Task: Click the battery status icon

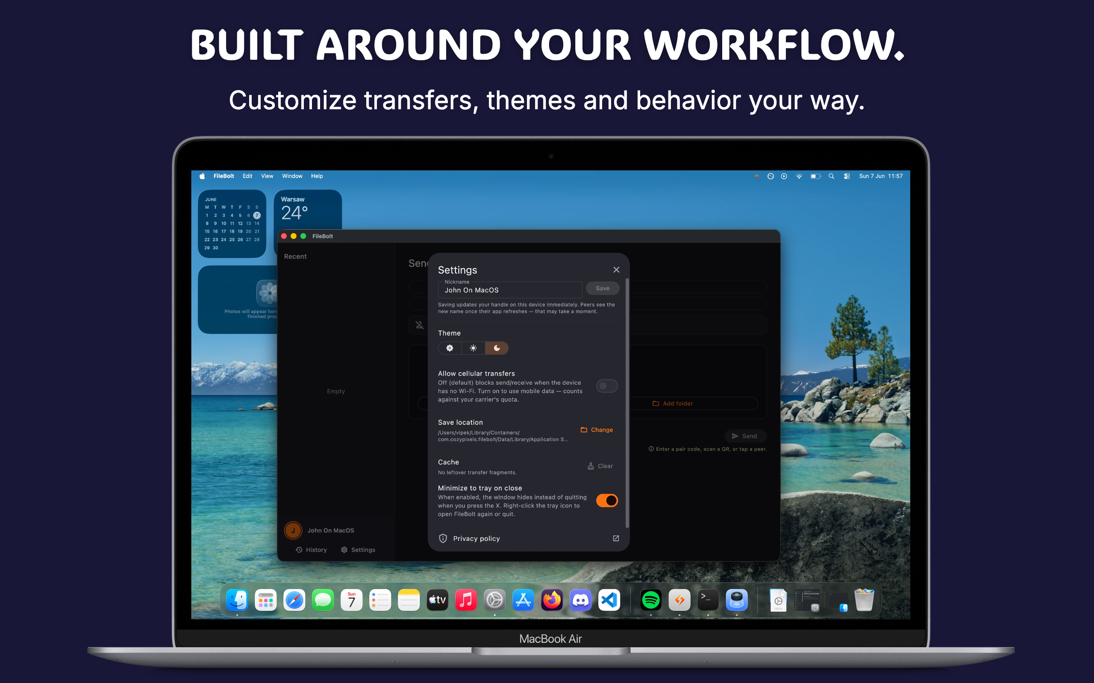Action: (x=815, y=176)
